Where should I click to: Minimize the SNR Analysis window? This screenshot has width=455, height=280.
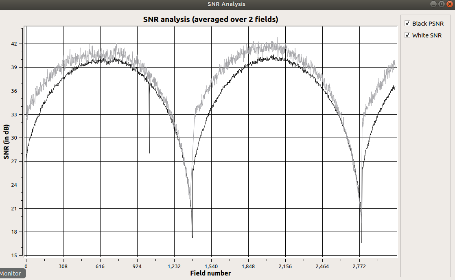coord(433,4)
